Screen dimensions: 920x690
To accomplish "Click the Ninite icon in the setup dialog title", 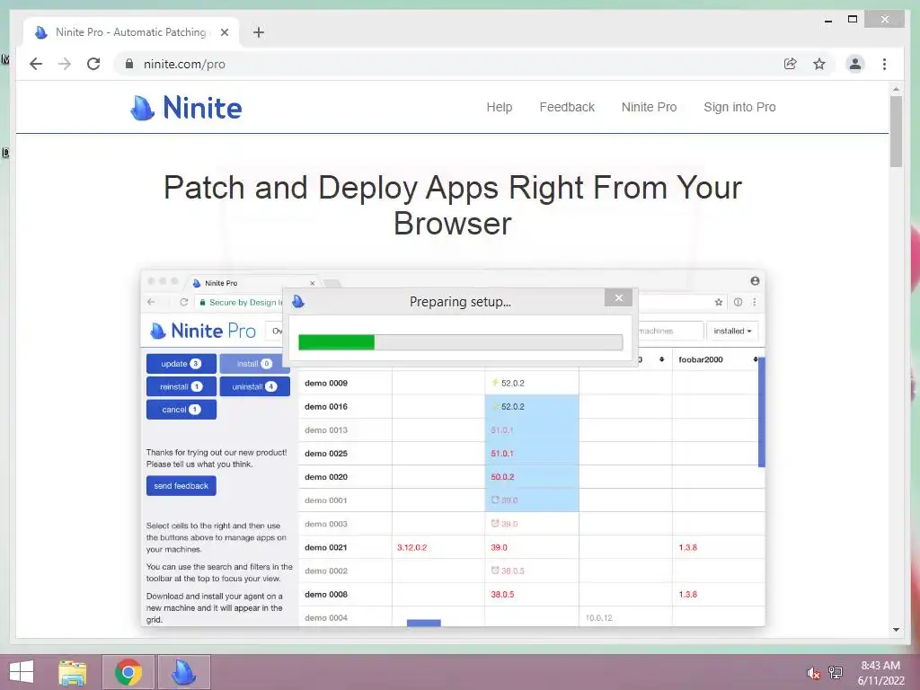I will point(298,302).
